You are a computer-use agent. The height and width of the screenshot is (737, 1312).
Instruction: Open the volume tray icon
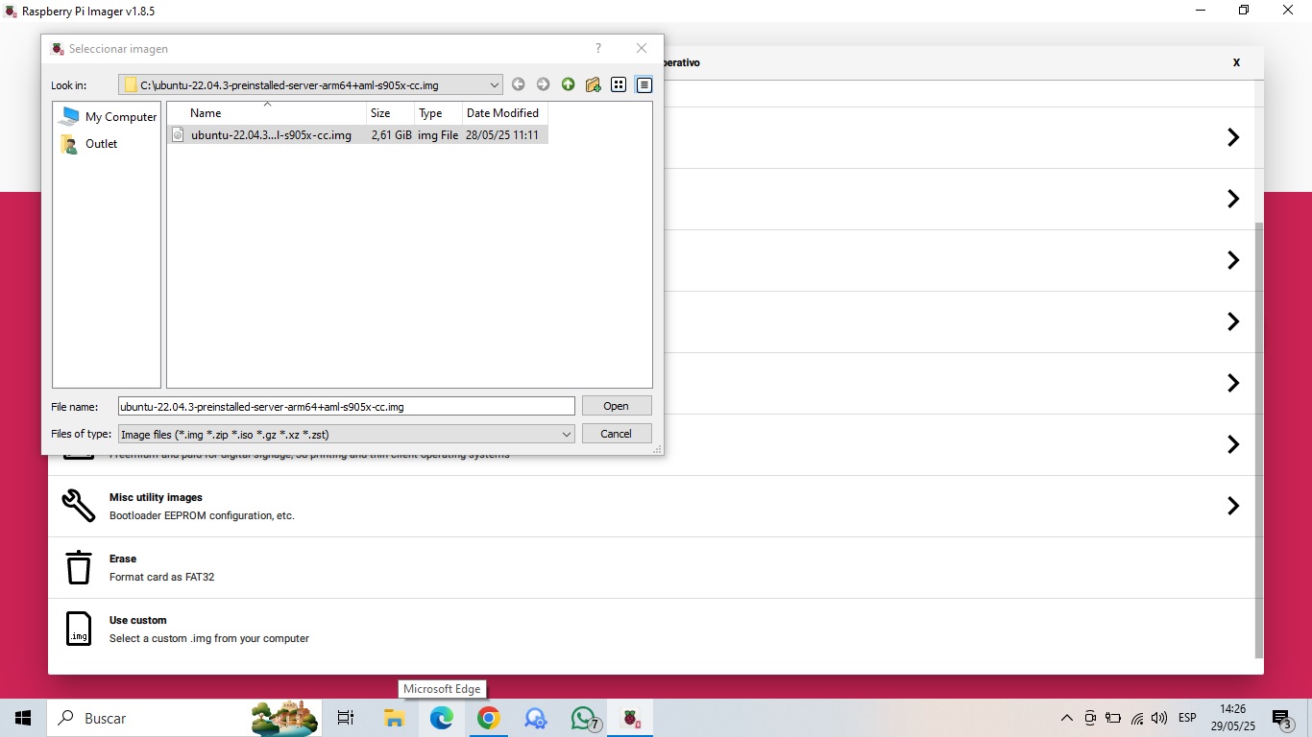1159,718
